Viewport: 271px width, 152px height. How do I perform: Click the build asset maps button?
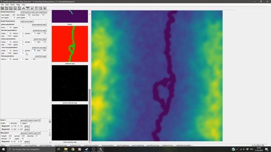tap(27, 21)
